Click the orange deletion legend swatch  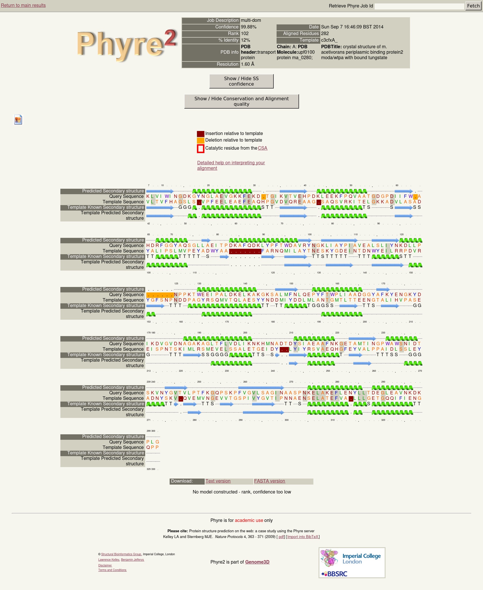tap(200, 140)
